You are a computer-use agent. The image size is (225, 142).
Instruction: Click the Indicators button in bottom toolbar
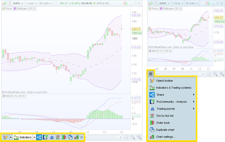(23, 137)
